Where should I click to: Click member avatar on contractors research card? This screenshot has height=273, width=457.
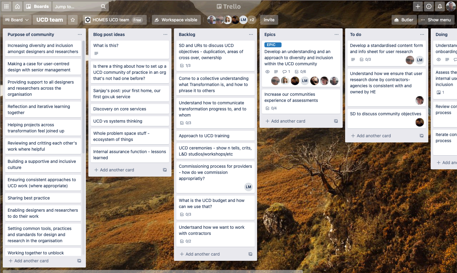click(420, 100)
